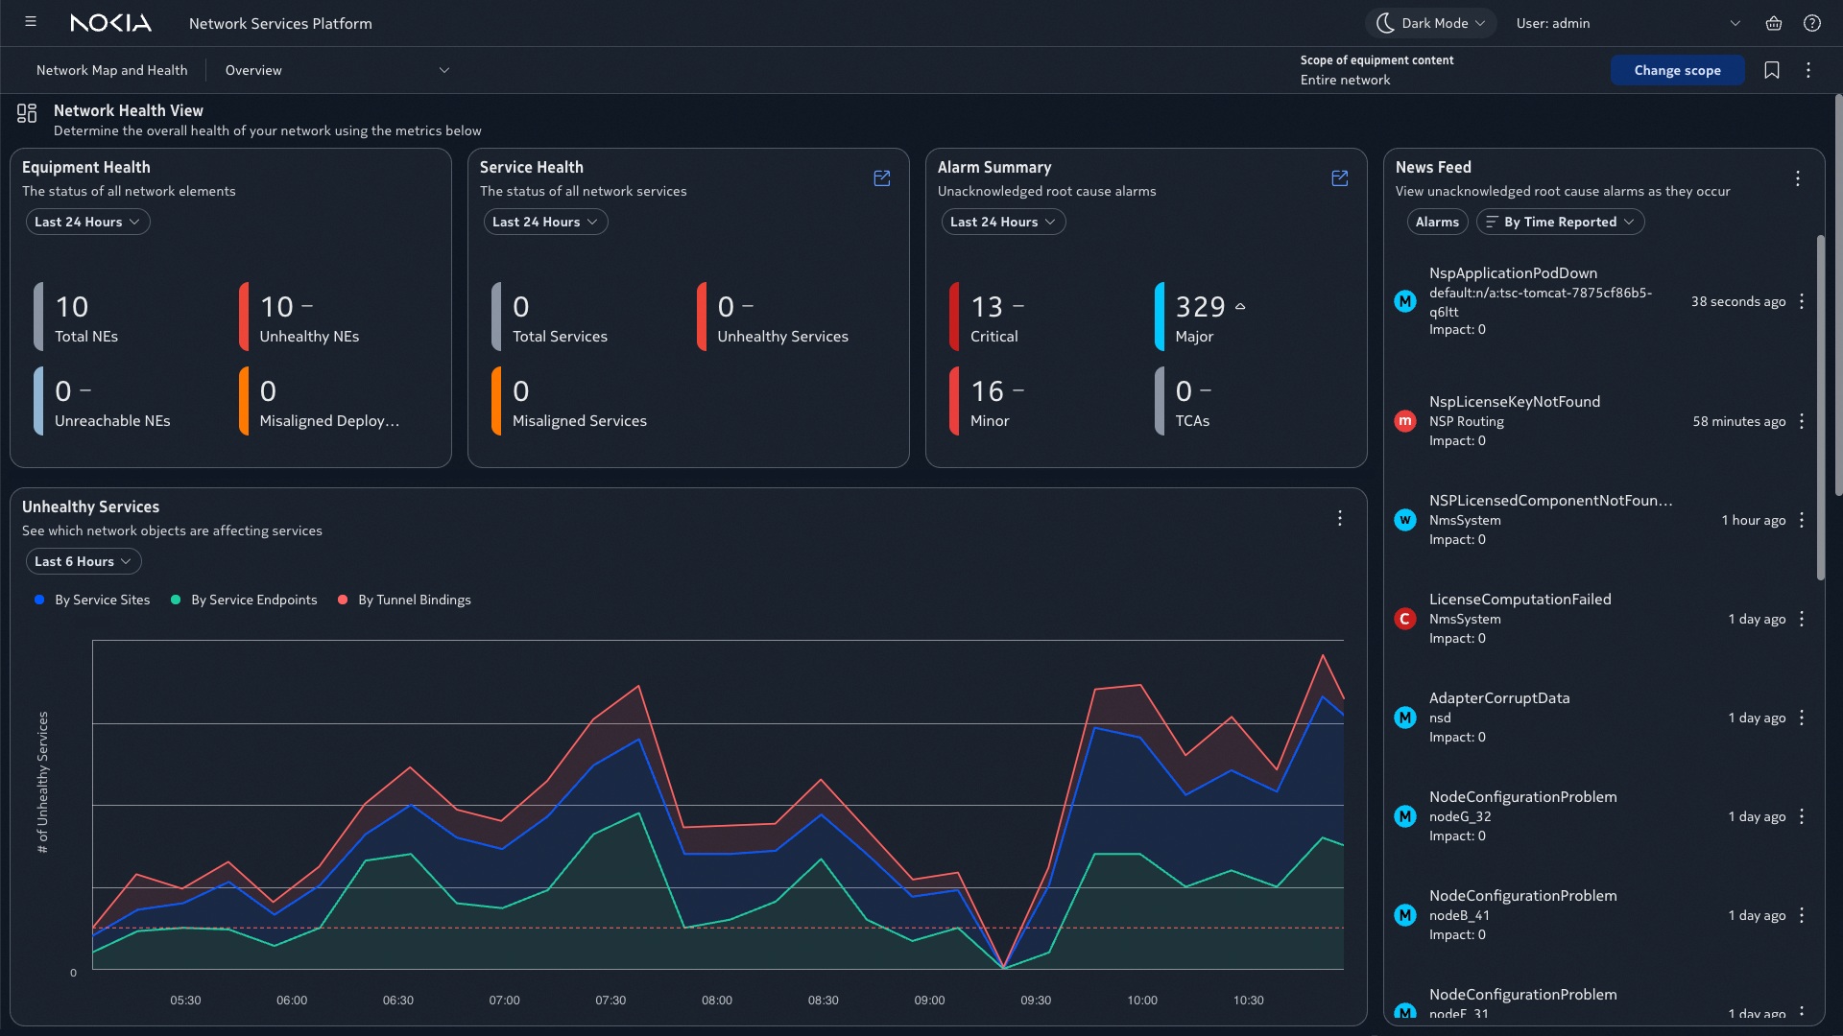Open the By Time Reported sort dropdown
The height and width of the screenshot is (1036, 1843).
coord(1560,222)
